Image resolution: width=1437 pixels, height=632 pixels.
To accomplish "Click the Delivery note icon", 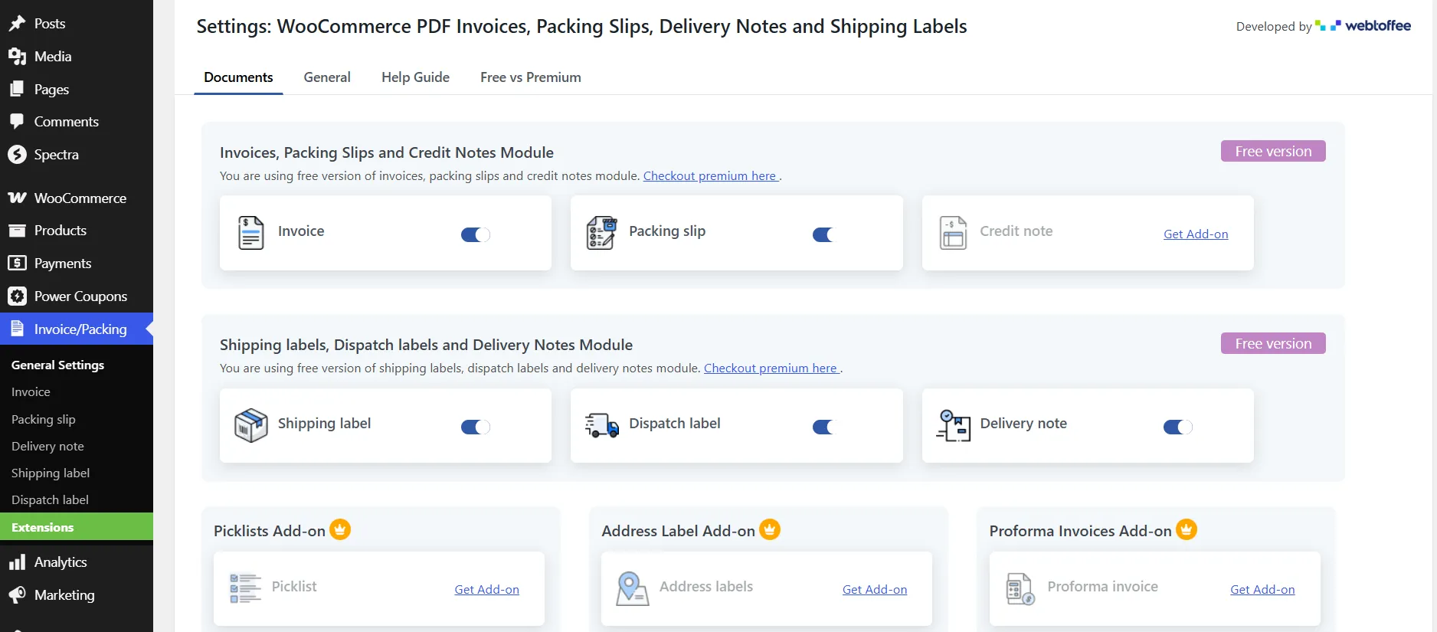I will click(954, 425).
